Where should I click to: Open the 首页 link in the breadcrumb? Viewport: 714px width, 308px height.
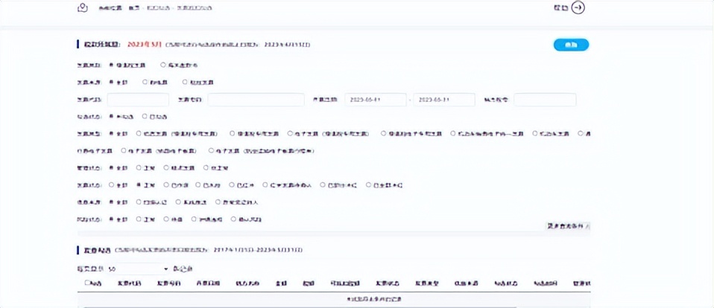click(133, 8)
